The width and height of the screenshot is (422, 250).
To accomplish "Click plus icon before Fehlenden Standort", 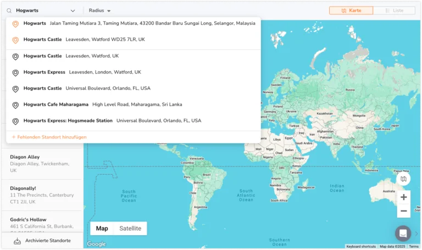I will click(x=13, y=137).
